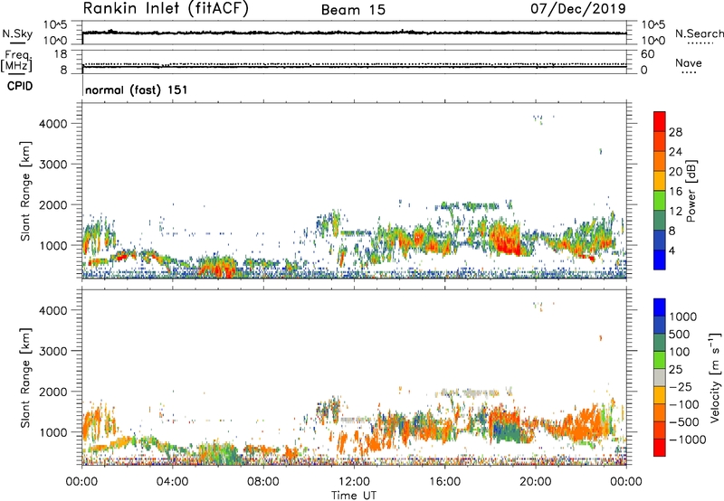
Task: Click the '28' Power colorbar value
Action: (x=675, y=132)
